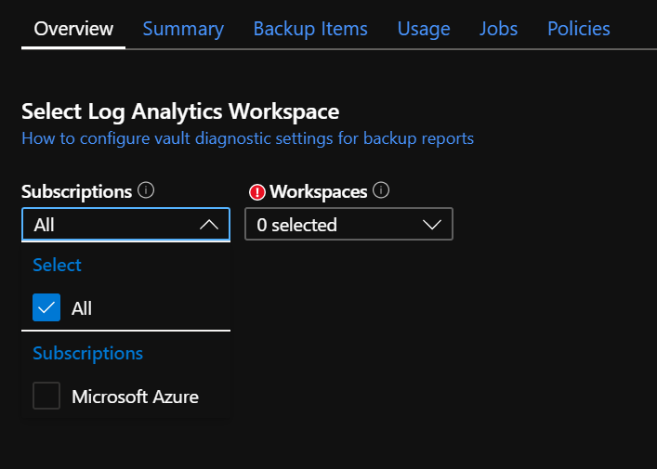Click the info icon next to Subscriptions
657x469 pixels.
146,190
